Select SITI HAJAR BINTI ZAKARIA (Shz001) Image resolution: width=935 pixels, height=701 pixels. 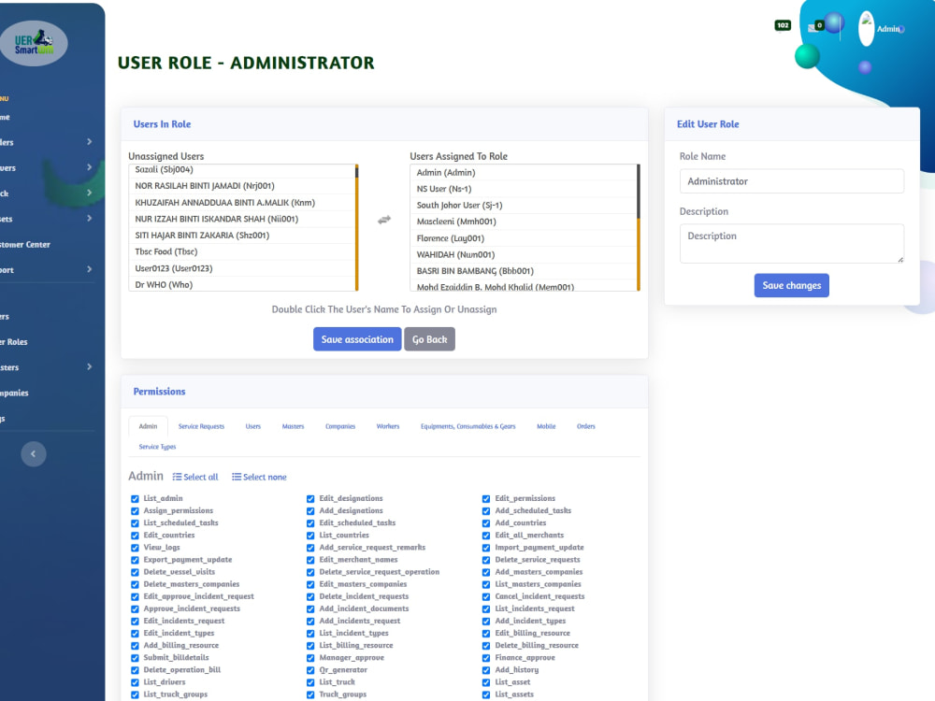tap(241, 236)
